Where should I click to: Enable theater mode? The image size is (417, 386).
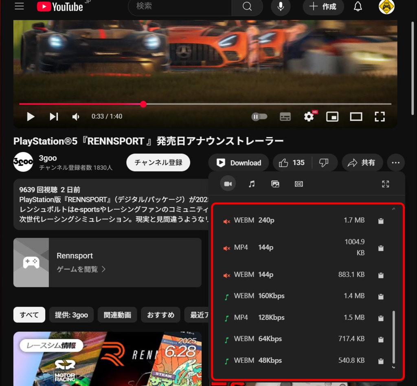click(356, 116)
